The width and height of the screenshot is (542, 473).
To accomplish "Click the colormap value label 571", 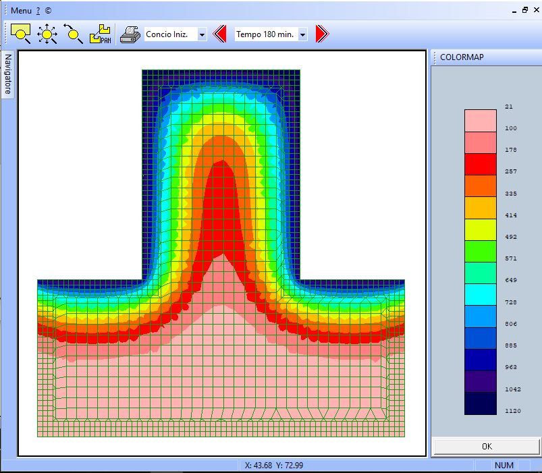I will pyautogui.click(x=511, y=258).
